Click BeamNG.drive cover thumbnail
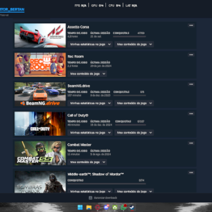This screenshot has width=212, height=212. [40, 94]
